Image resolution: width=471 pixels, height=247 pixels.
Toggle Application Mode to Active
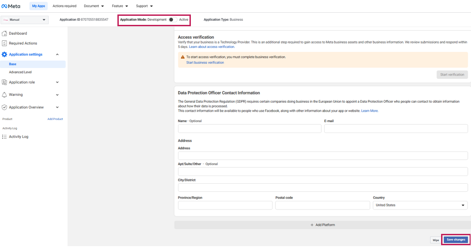pyautogui.click(x=172, y=19)
